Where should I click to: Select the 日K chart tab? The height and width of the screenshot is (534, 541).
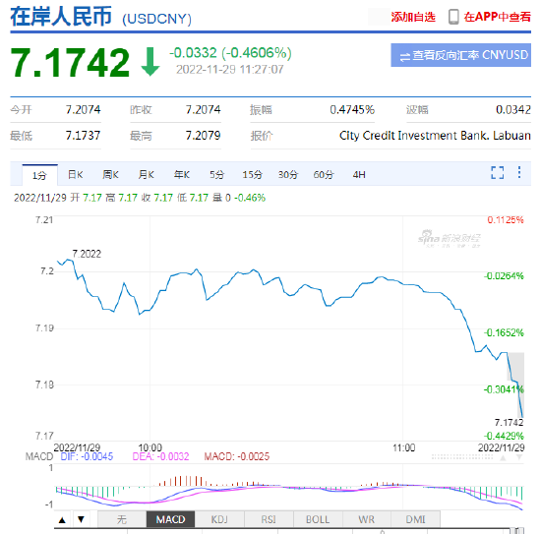pos(75,175)
